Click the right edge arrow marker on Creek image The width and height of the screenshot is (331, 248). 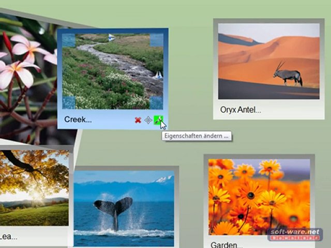coord(159,75)
